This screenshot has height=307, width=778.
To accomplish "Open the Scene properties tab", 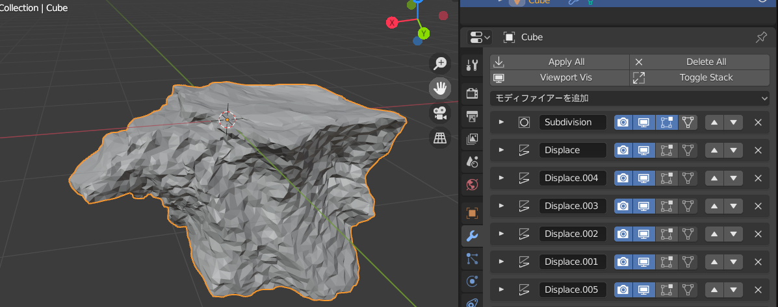I will point(472,162).
